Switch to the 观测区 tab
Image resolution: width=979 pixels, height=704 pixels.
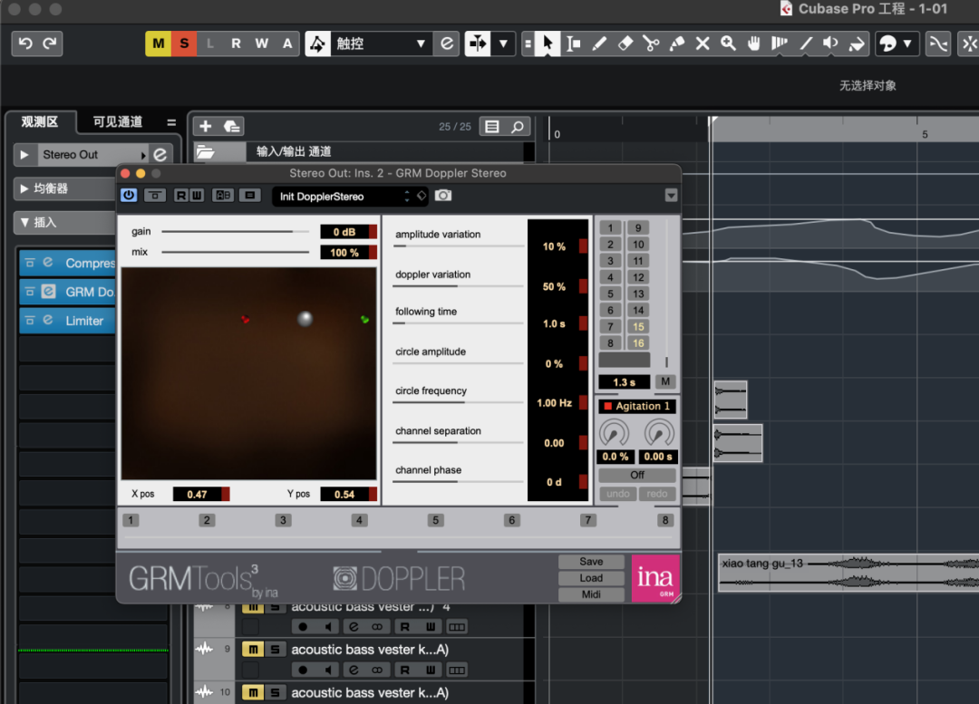tap(40, 121)
